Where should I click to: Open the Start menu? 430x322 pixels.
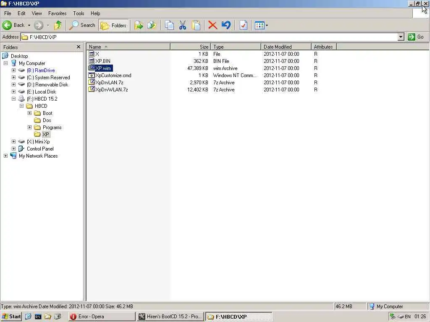coord(11,317)
